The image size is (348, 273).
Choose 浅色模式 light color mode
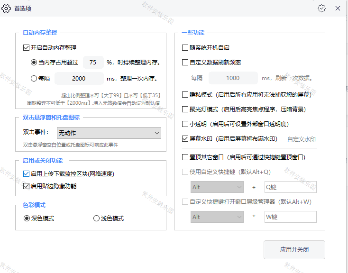pyautogui.click(x=97, y=218)
